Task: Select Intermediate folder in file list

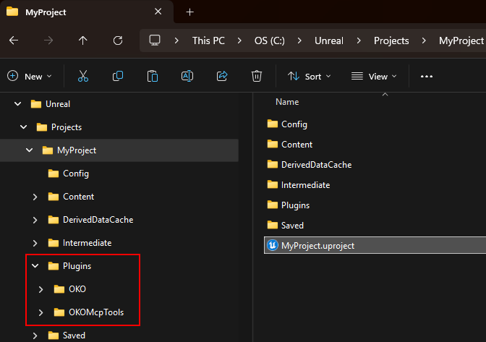Action: [298, 185]
